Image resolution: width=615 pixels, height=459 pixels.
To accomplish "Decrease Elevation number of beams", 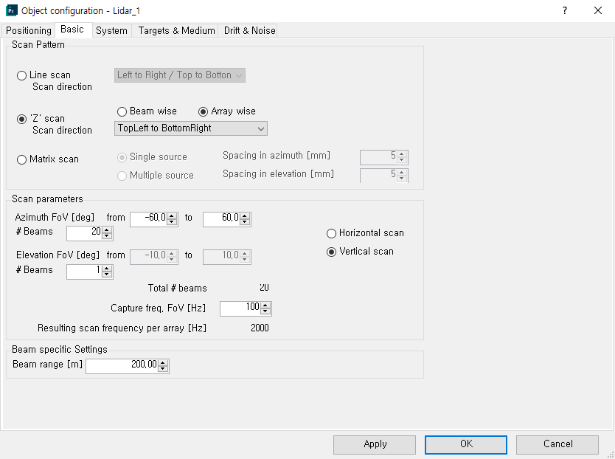I will 107,275.
